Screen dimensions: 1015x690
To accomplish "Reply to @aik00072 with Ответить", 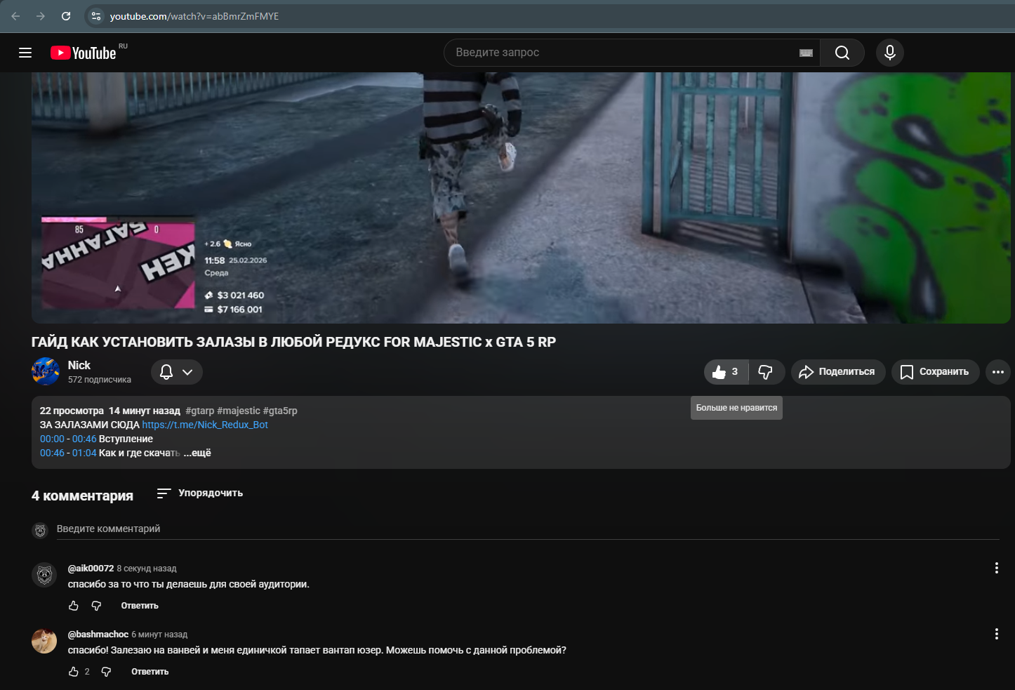I will (140, 606).
